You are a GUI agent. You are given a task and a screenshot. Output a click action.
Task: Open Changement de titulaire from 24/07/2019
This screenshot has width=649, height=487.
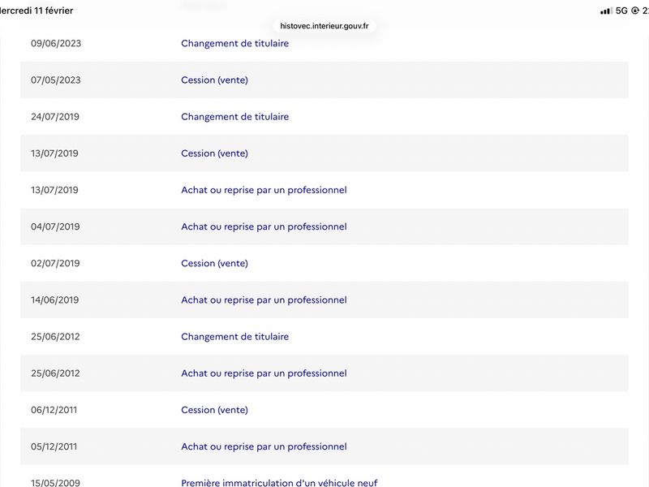[x=234, y=117]
